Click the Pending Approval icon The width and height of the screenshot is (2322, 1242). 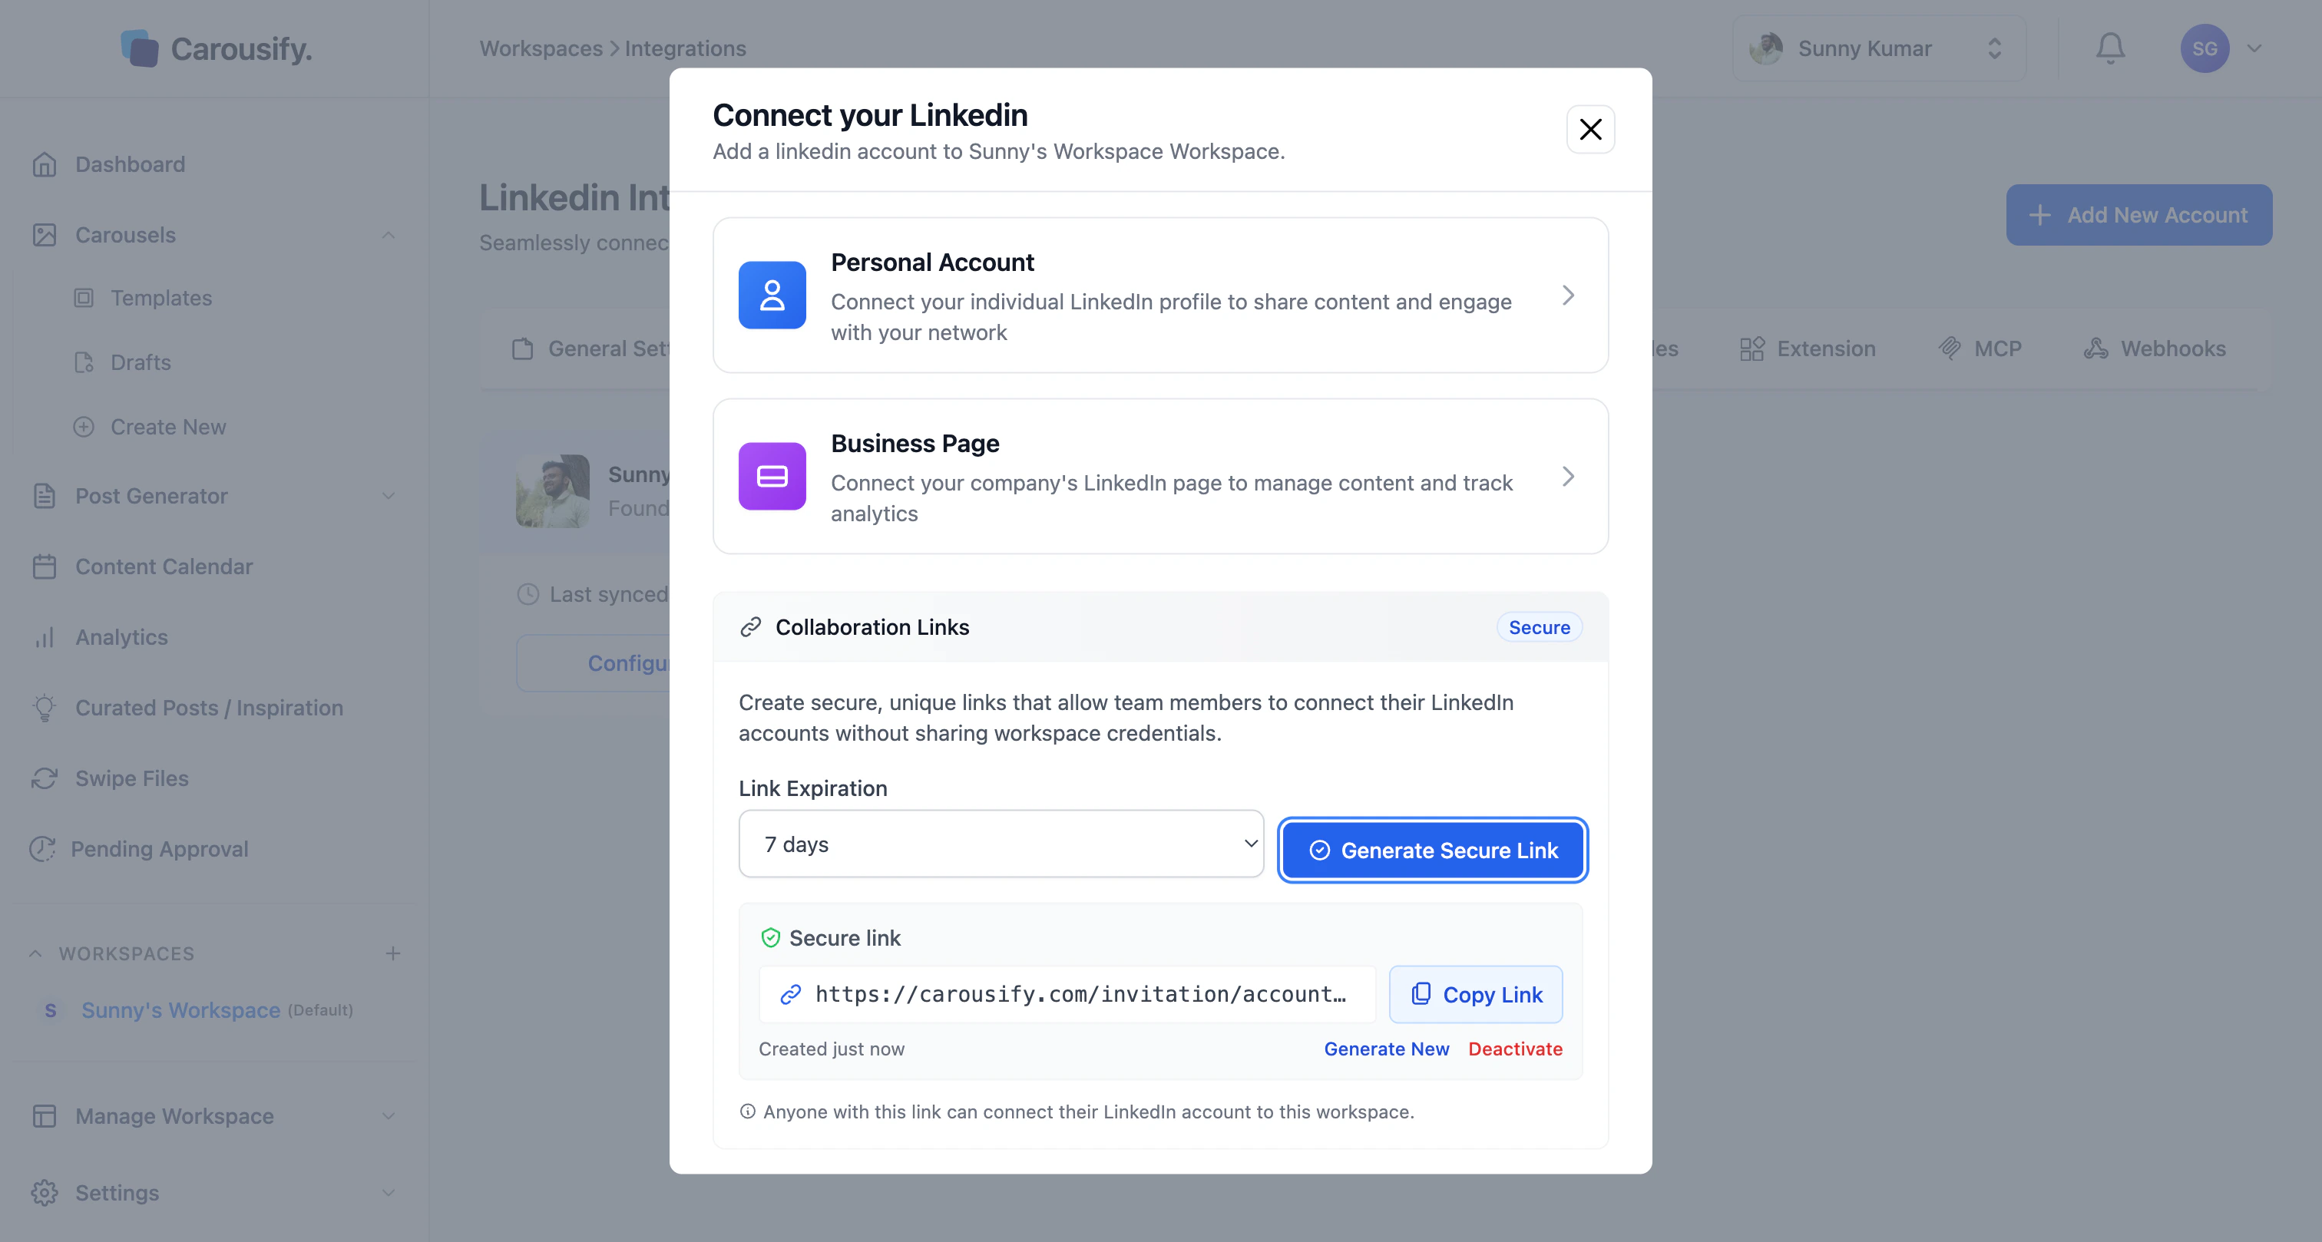click(42, 849)
